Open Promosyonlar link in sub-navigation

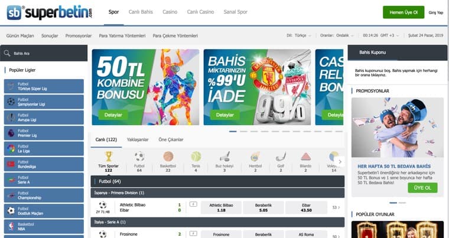point(79,36)
